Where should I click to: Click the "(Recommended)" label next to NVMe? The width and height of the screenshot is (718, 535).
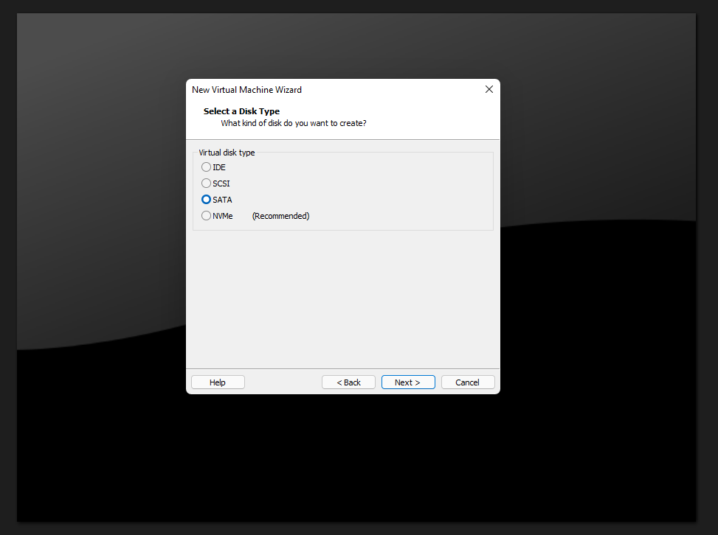pyautogui.click(x=280, y=216)
